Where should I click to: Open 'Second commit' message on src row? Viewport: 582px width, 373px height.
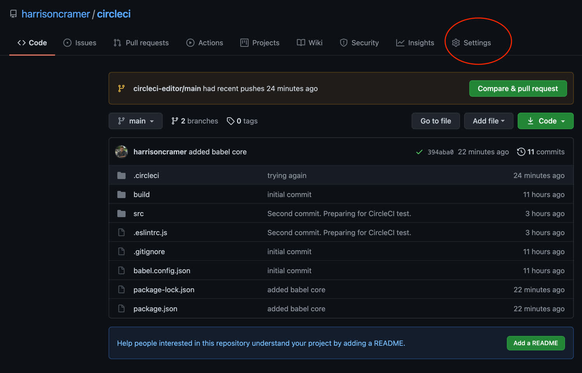(x=339, y=214)
